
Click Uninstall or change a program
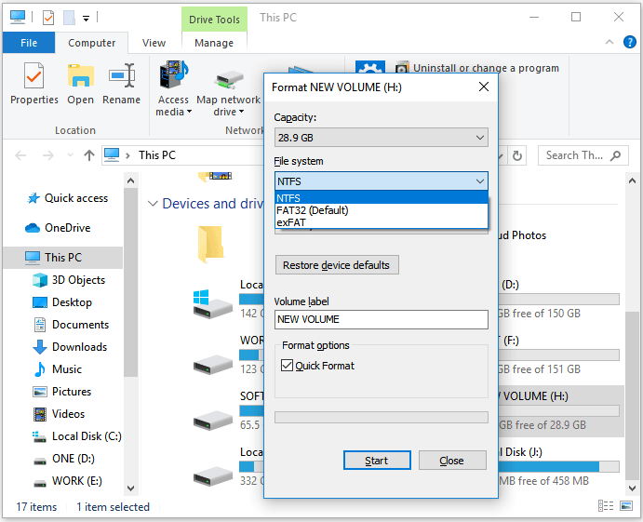[486, 68]
